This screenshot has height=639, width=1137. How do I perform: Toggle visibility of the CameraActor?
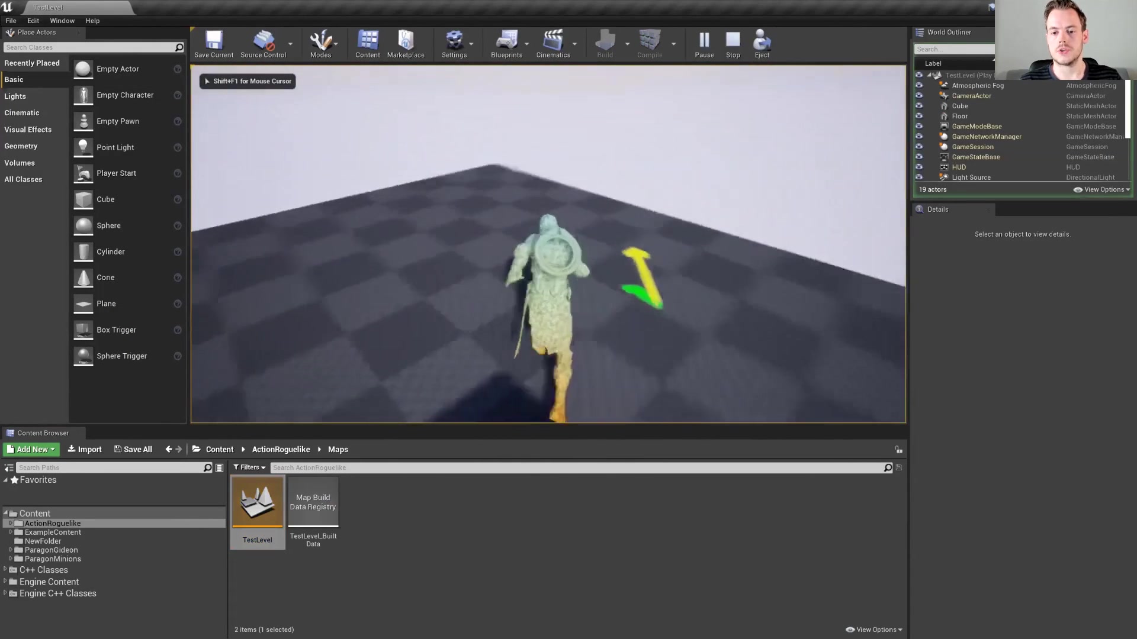coord(919,95)
